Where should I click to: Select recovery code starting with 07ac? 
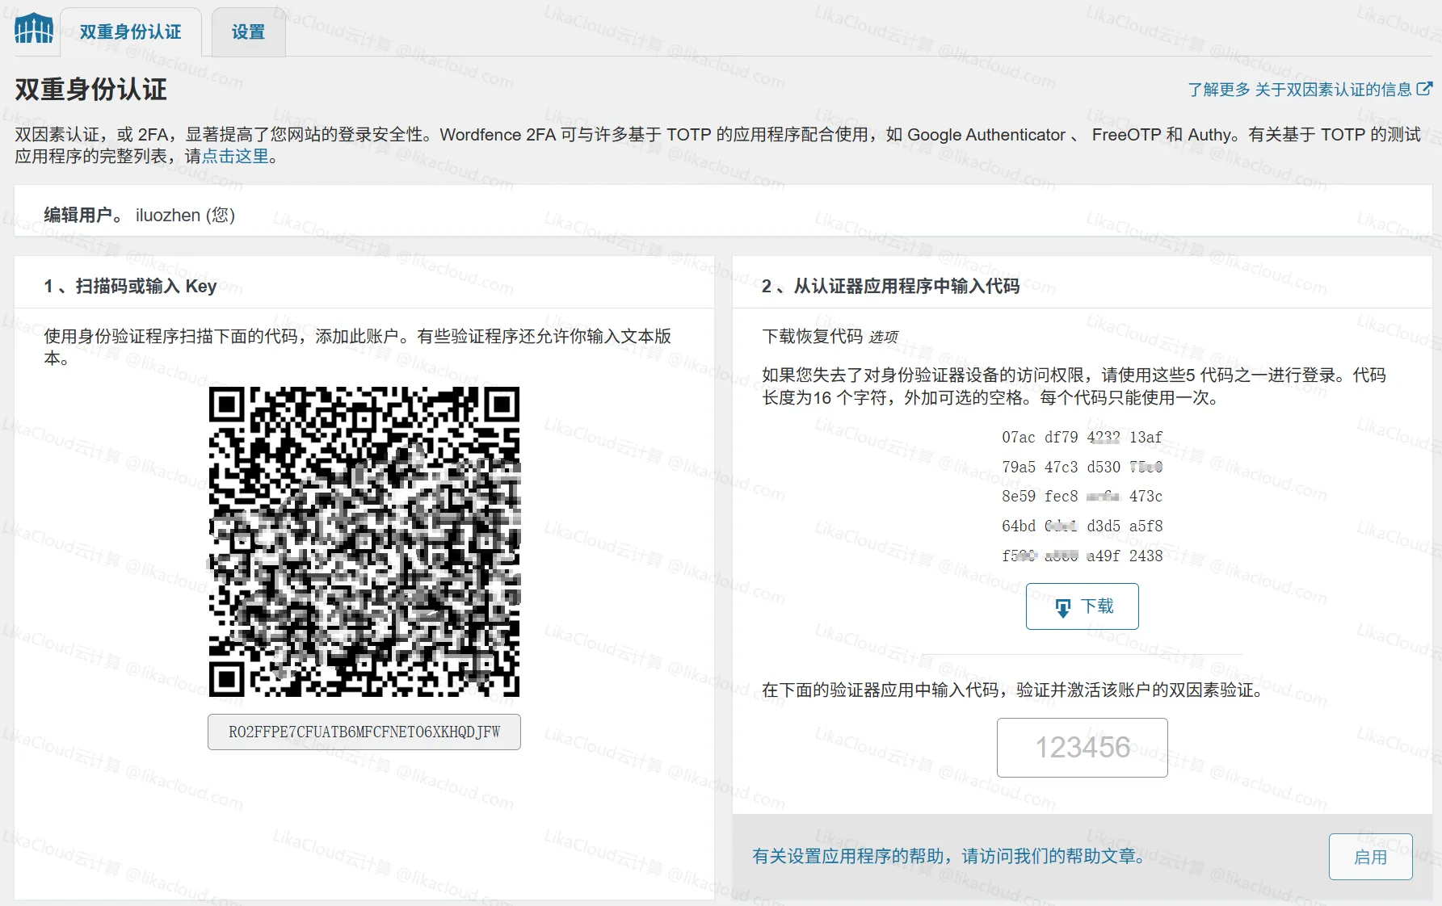tap(1082, 437)
